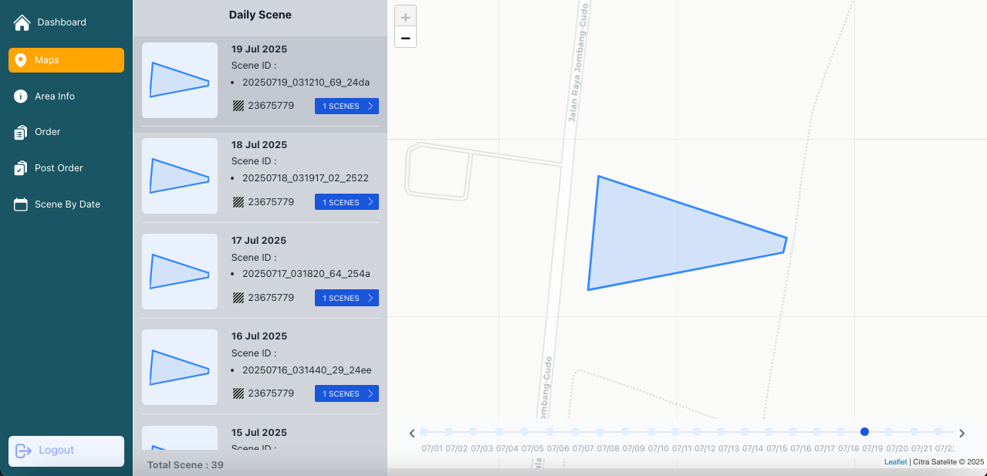Zoom out on the map
The width and height of the screenshot is (987, 476).
point(405,38)
